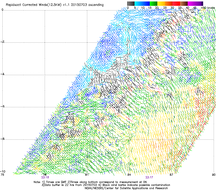Click the ">50 knots" legend label
The image size is (216, 190).
point(208,8)
